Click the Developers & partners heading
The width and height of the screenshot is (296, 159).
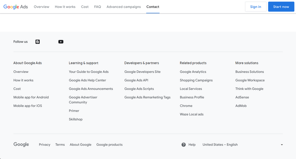point(142,63)
